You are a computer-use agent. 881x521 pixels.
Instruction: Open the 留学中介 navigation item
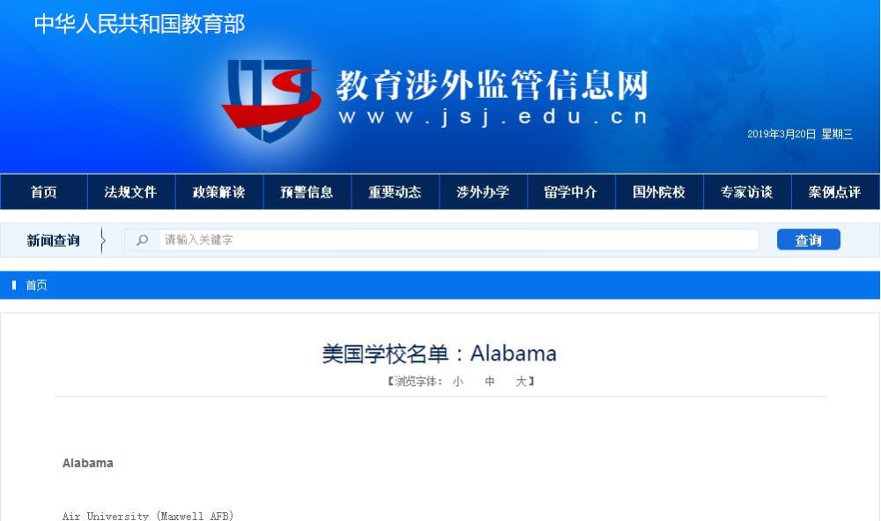click(571, 192)
